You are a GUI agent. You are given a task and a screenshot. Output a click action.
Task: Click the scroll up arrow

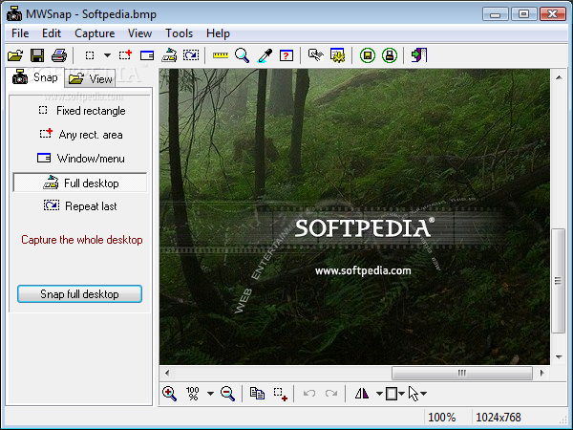pos(559,77)
